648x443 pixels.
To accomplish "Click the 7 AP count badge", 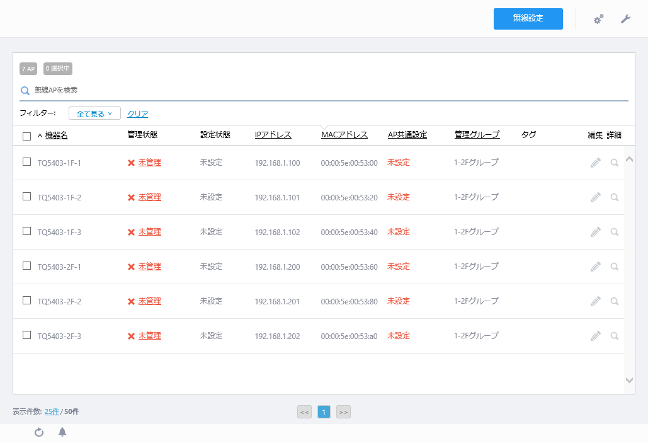I will point(28,69).
